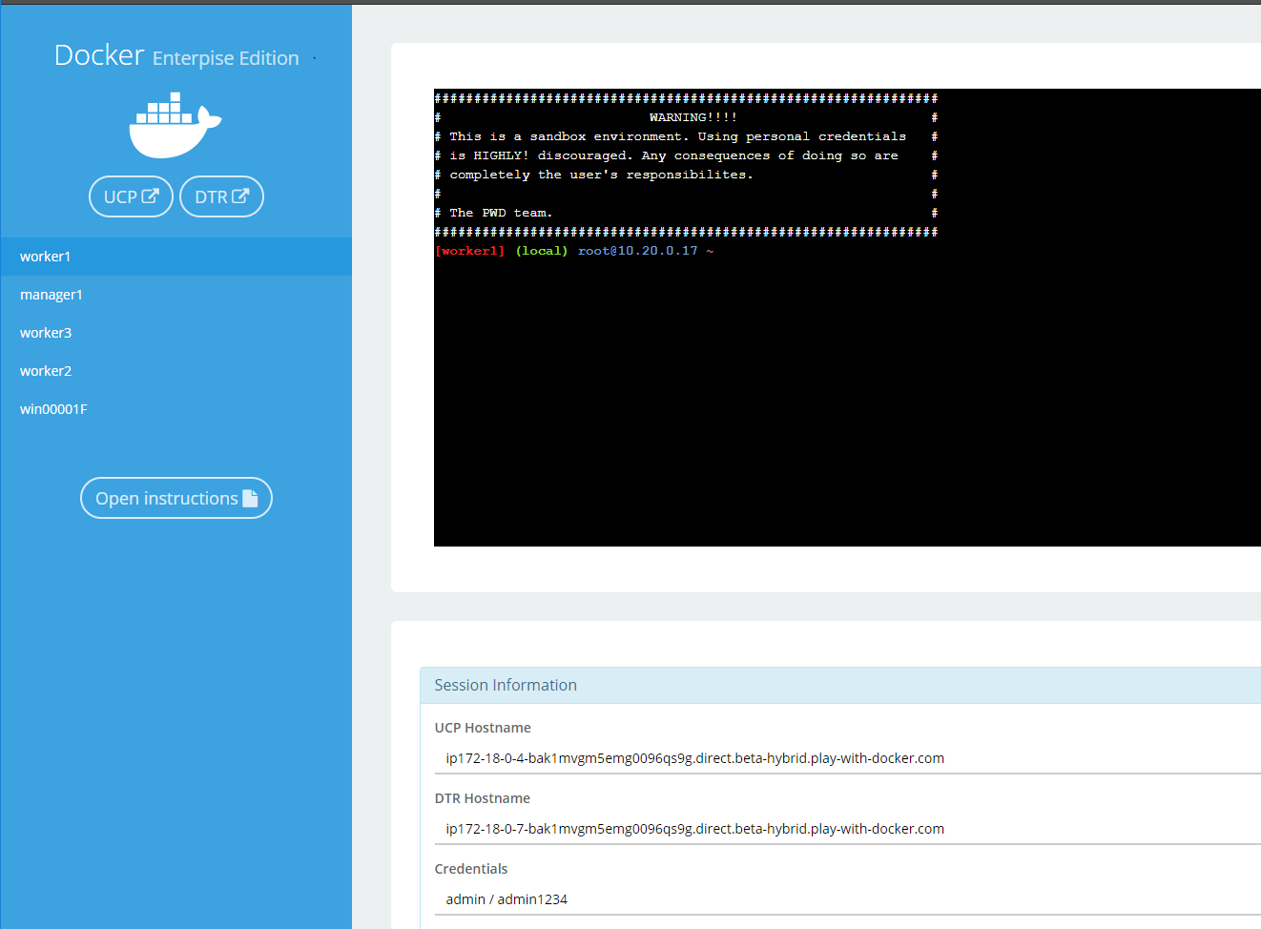Click inside the black terminal window
Screen dimensions: 1261x929
coord(847,318)
